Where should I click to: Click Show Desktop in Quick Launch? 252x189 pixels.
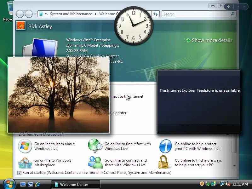click(23, 184)
